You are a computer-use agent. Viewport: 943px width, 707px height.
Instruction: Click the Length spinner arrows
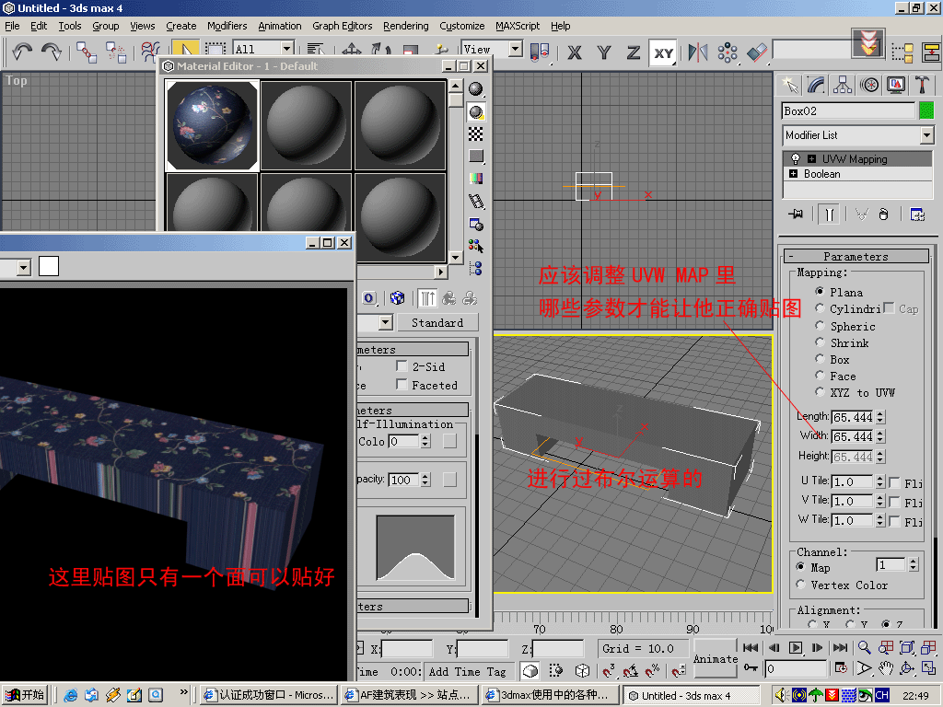[879, 417]
